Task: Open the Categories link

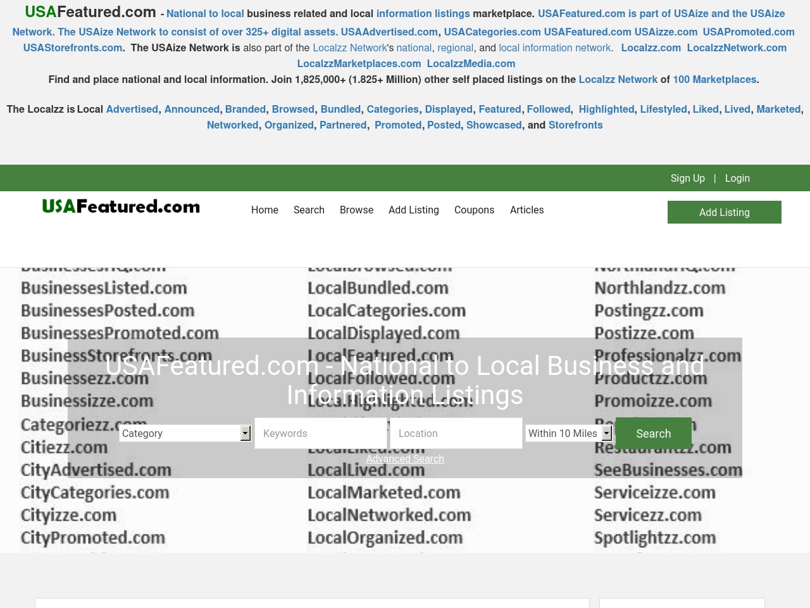Action: (x=392, y=109)
